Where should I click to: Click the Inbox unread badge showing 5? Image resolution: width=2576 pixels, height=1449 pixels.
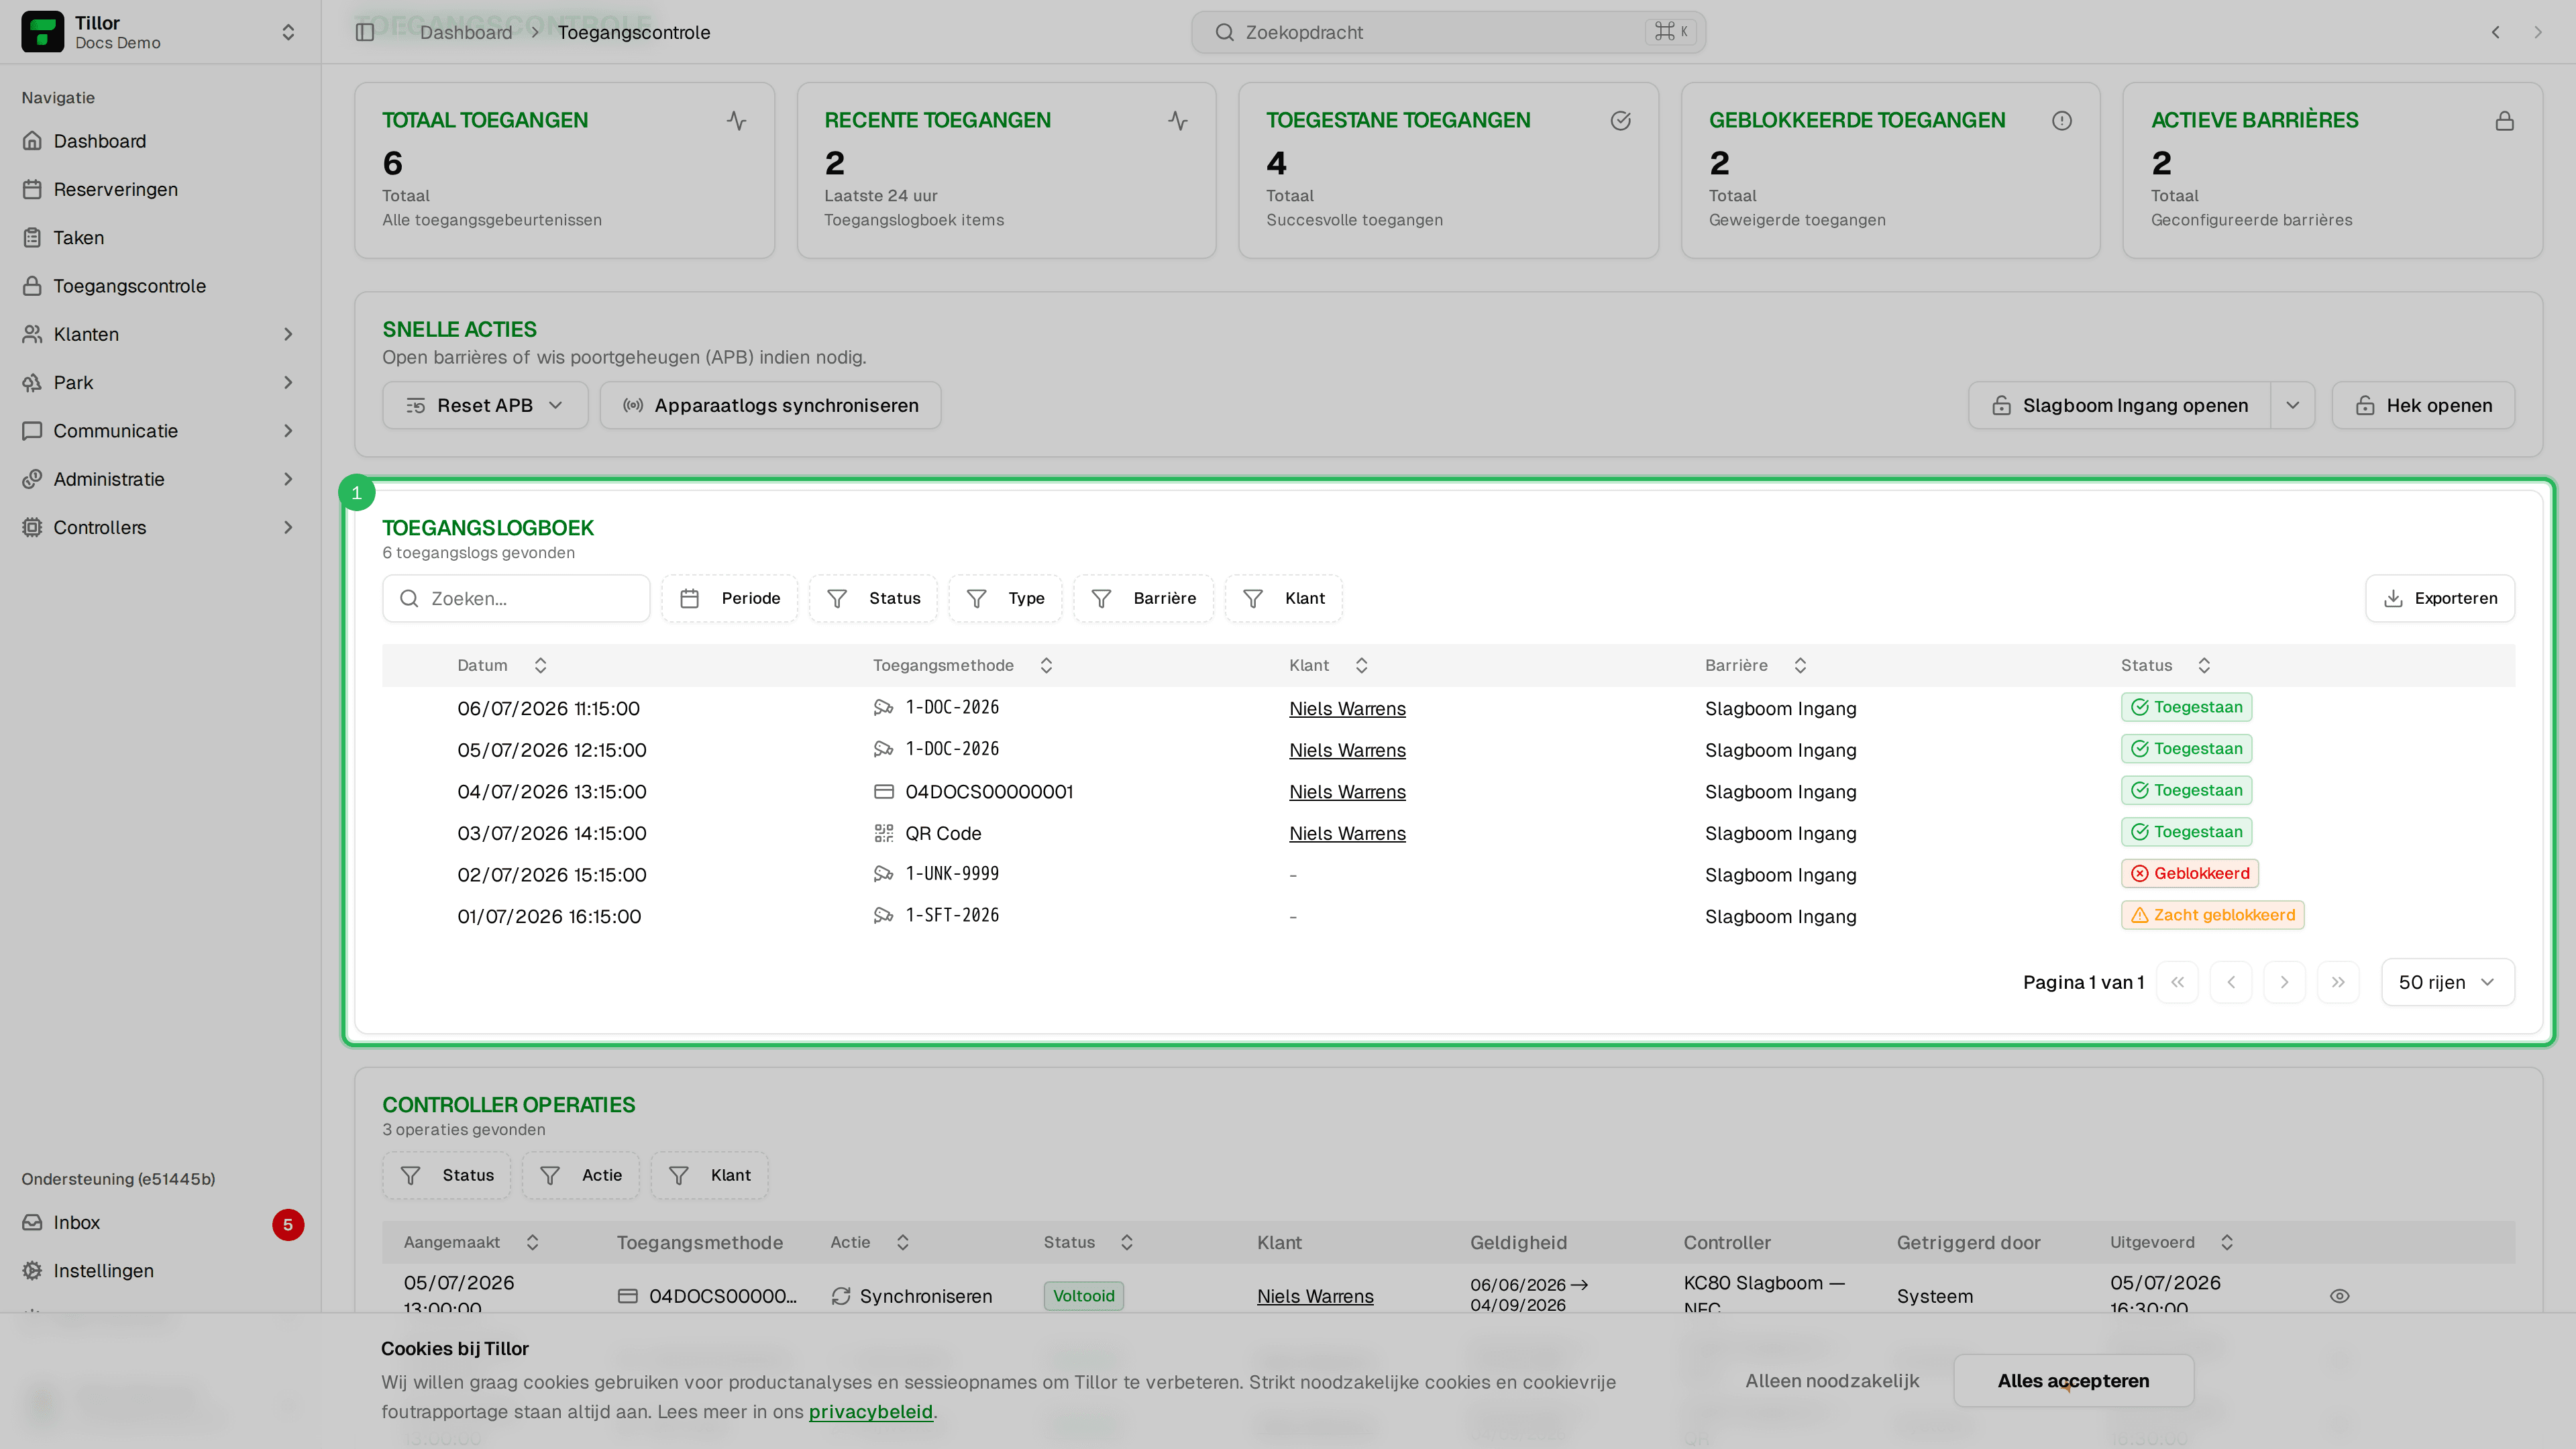coord(288,1224)
